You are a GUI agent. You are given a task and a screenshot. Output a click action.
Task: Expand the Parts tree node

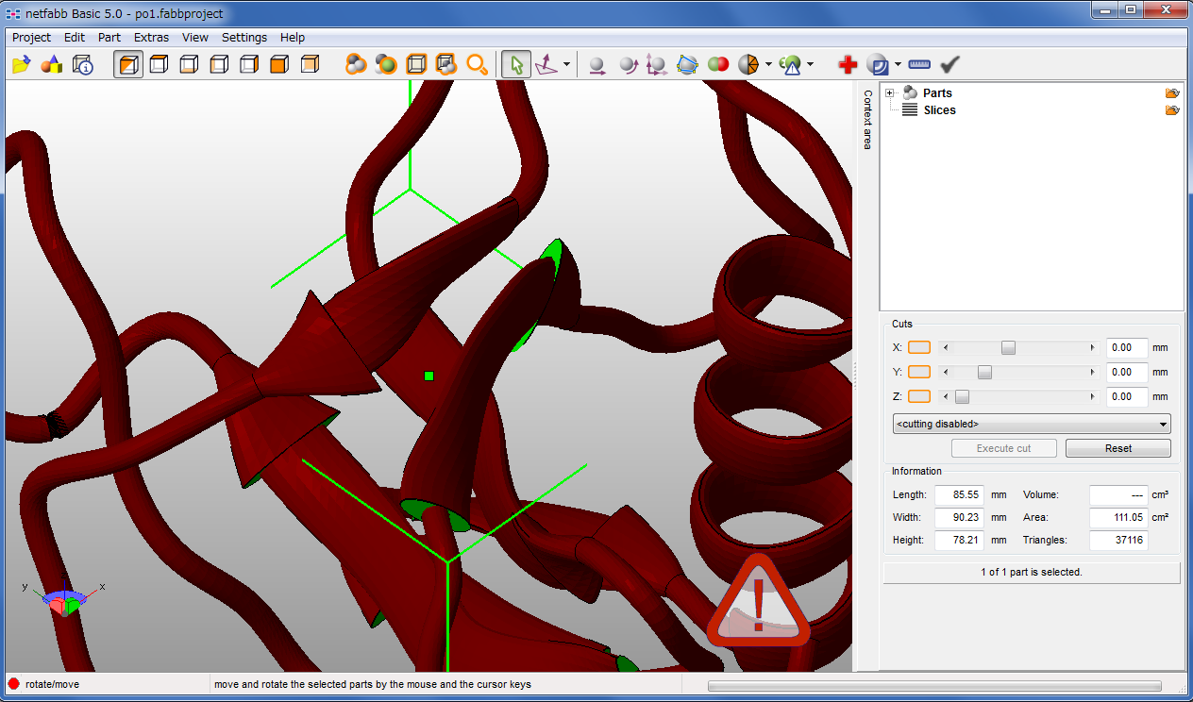click(x=890, y=92)
